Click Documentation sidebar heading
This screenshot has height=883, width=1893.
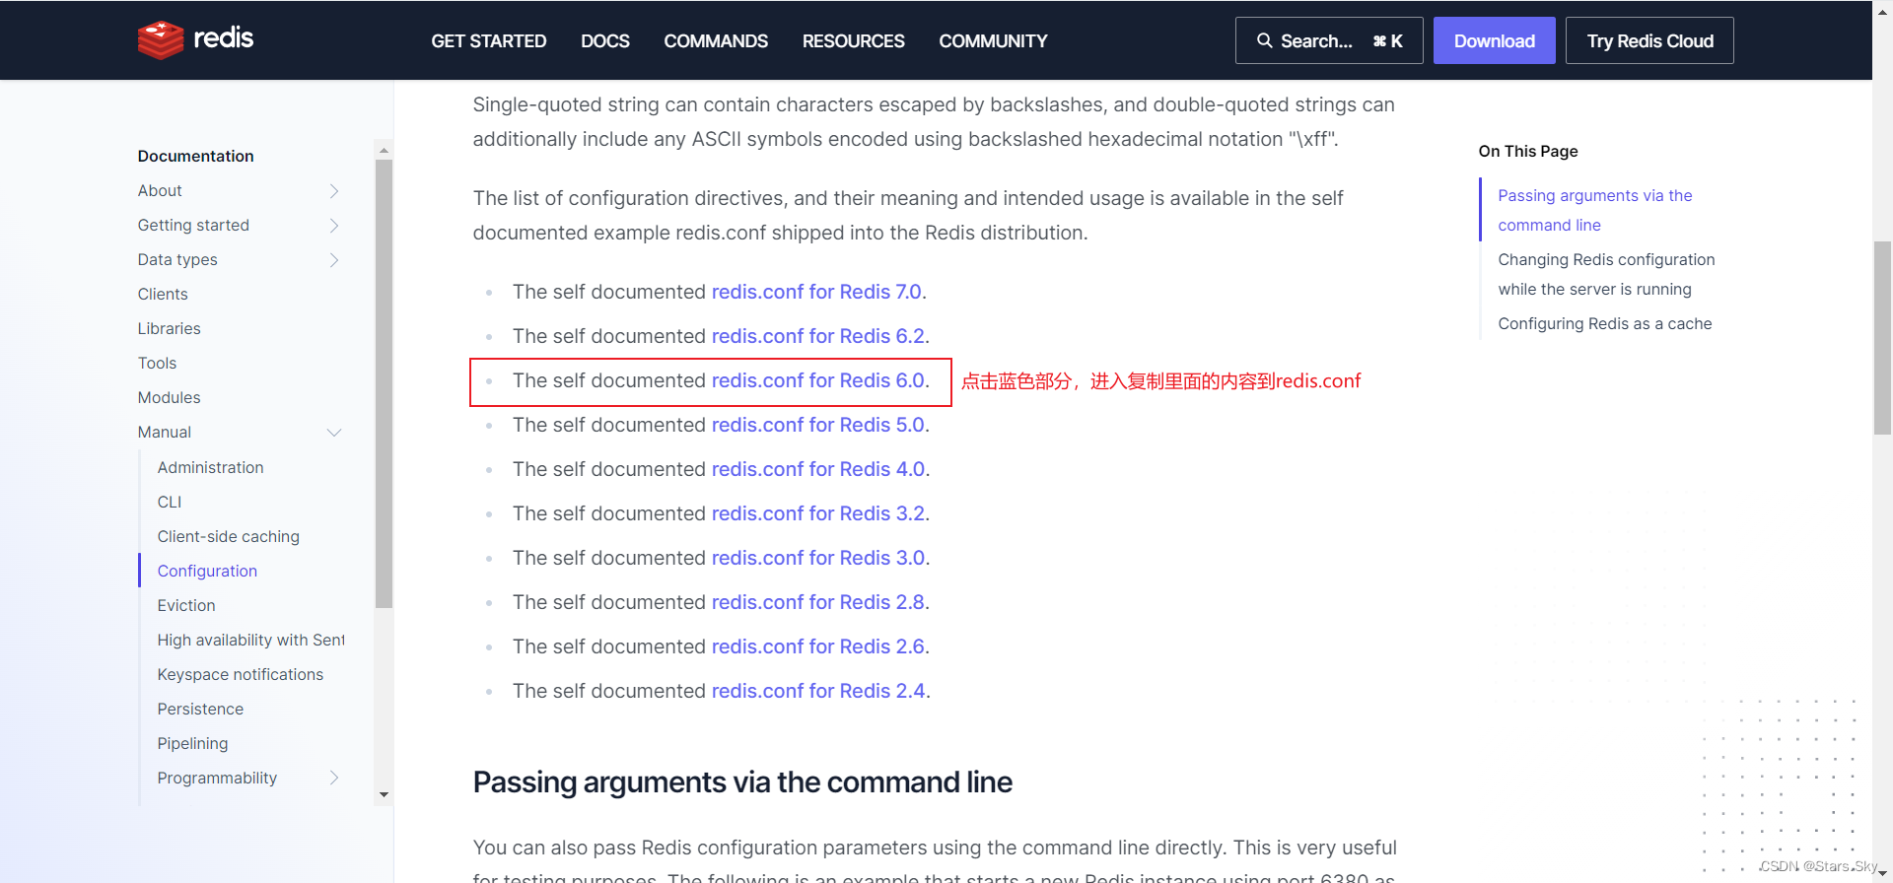click(x=195, y=156)
